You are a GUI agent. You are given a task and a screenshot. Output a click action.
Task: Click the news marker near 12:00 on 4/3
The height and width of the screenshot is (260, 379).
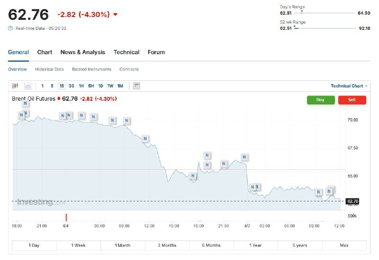pos(145,139)
